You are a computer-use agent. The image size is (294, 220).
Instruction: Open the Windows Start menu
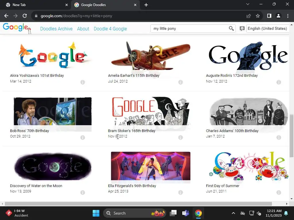(x=96, y=213)
